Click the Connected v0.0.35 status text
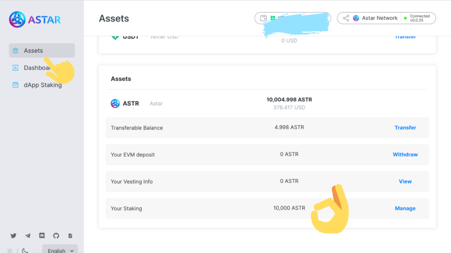 coord(420,18)
